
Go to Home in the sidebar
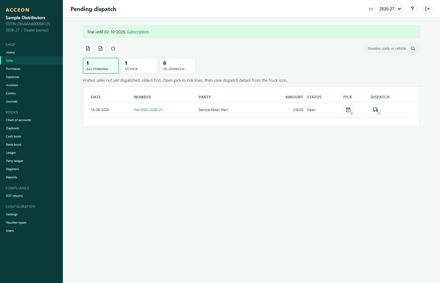point(31,53)
